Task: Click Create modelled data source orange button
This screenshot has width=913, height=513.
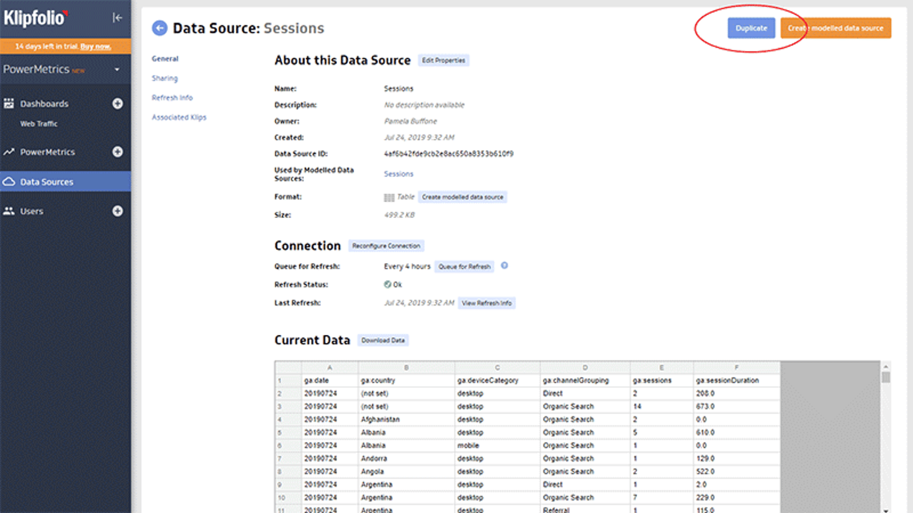Action: (835, 28)
